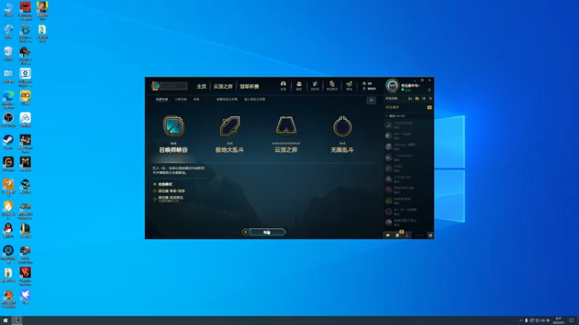579x325 pixels.
Task: Click the friend search magnifier icon
Action: pos(431,98)
